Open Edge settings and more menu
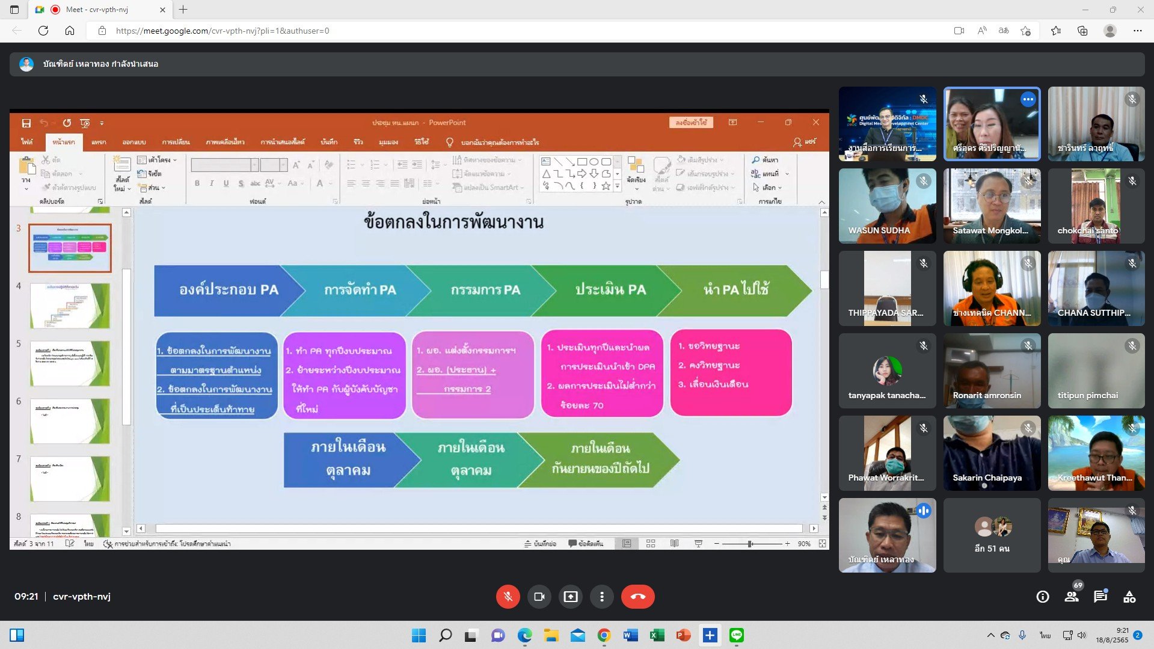The width and height of the screenshot is (1154, 649). pos(1137,31)
